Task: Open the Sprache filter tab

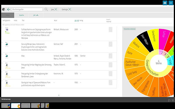Action: [x=21, y=15]
